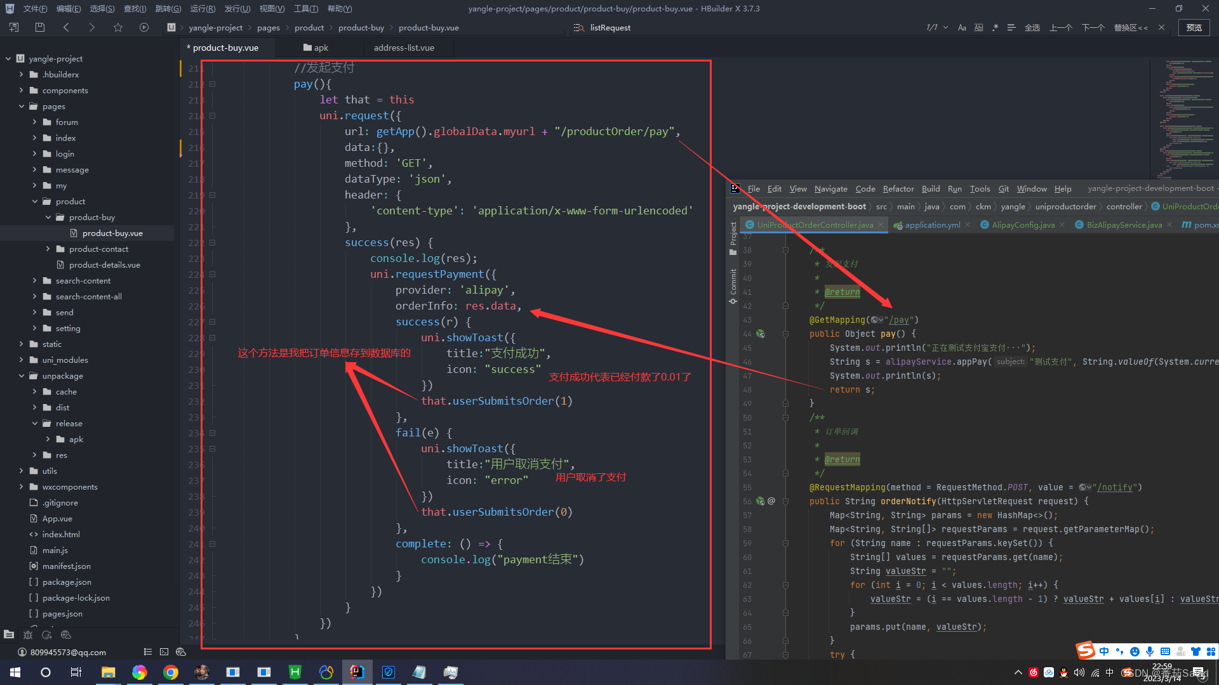Click the Commit tool window tab in IntelliJ
Image resolution: width=1219 pixels, height=685 pixels.
point(733,286)
